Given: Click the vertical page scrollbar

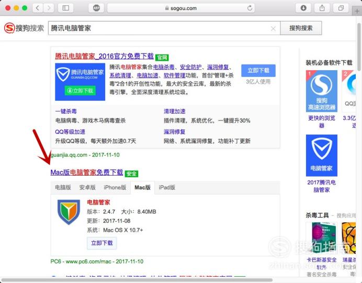Looking at the screenshot, I should point(359,47).
